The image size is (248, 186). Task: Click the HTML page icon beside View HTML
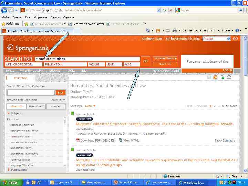point(121,140)
